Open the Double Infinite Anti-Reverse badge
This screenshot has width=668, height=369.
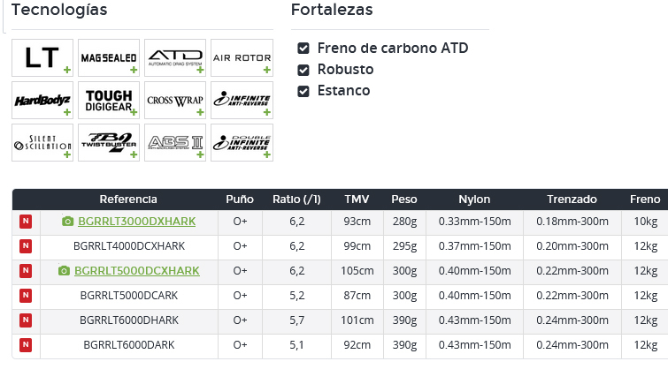(242, 143)
